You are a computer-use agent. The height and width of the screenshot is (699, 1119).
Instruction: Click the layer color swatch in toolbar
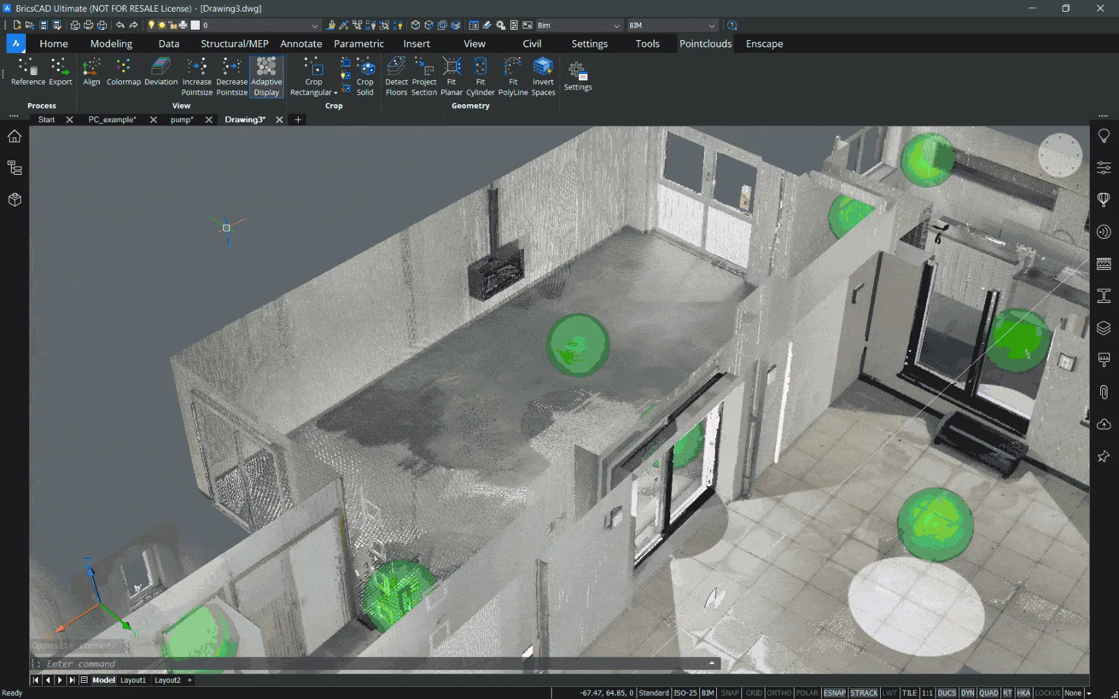(x=195, y=25)
